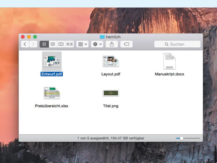
Task: Switch to icon view
Action: click(44, 44)
